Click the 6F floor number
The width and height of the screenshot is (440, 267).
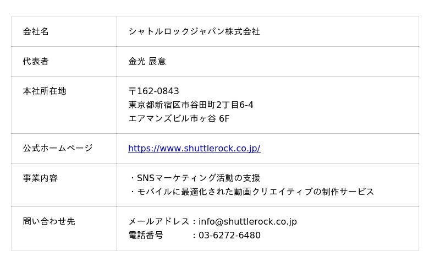tap(224, 118)
